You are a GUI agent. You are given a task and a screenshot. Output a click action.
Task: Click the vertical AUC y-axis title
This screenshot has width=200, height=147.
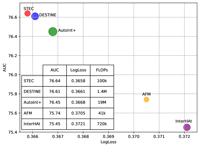[5, 68]
